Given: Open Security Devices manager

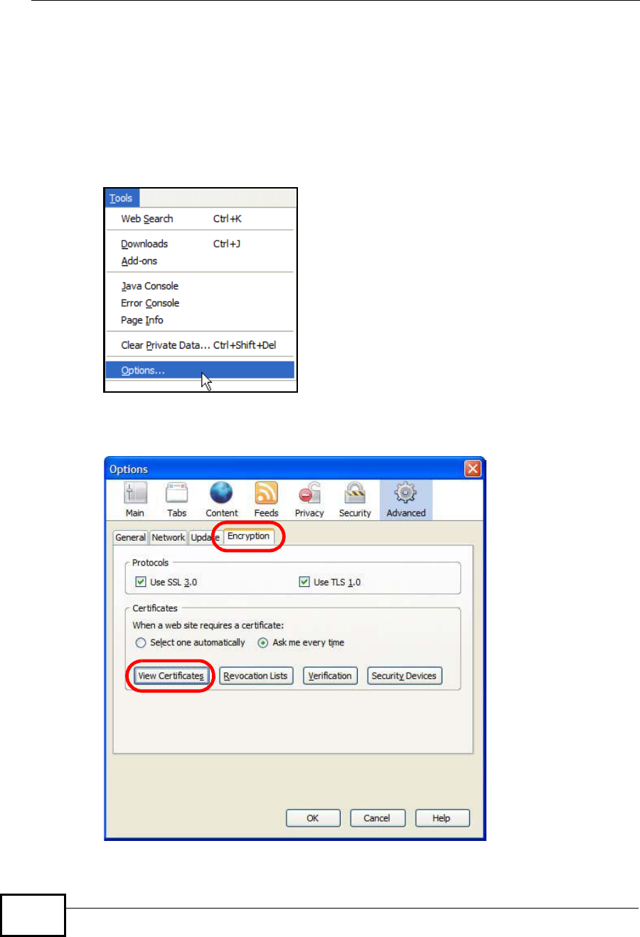Looking at the screenshot, I should (x=404, y=676).
